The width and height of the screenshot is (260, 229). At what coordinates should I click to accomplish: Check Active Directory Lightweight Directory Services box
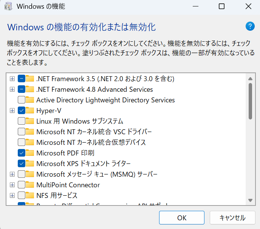click(22, 100)
